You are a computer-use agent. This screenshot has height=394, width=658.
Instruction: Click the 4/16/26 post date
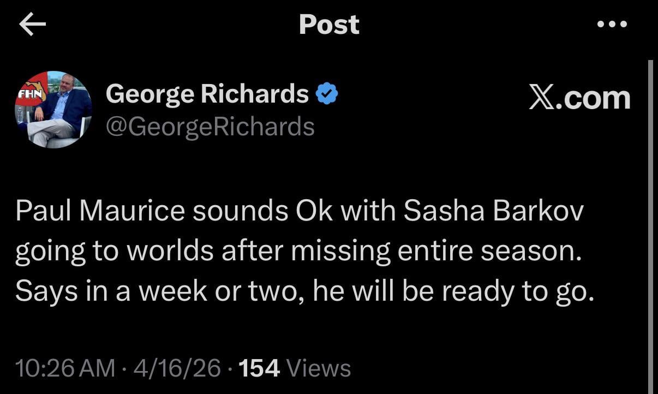click(177, 368)
